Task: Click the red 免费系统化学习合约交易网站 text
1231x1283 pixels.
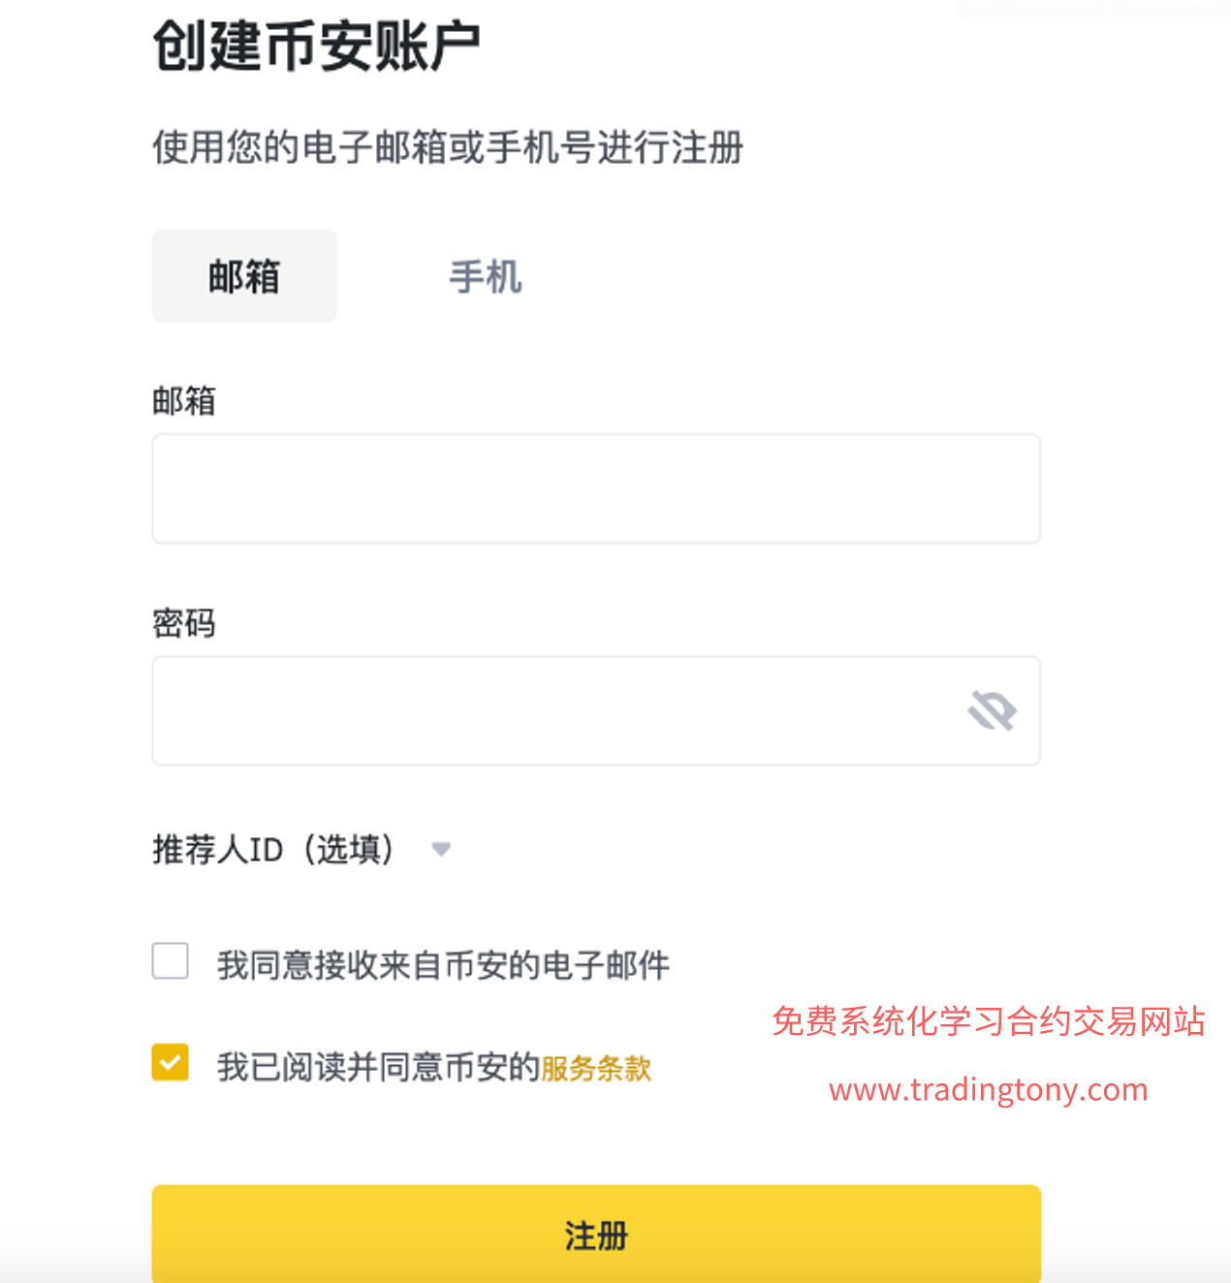Action: point(988,1021)
